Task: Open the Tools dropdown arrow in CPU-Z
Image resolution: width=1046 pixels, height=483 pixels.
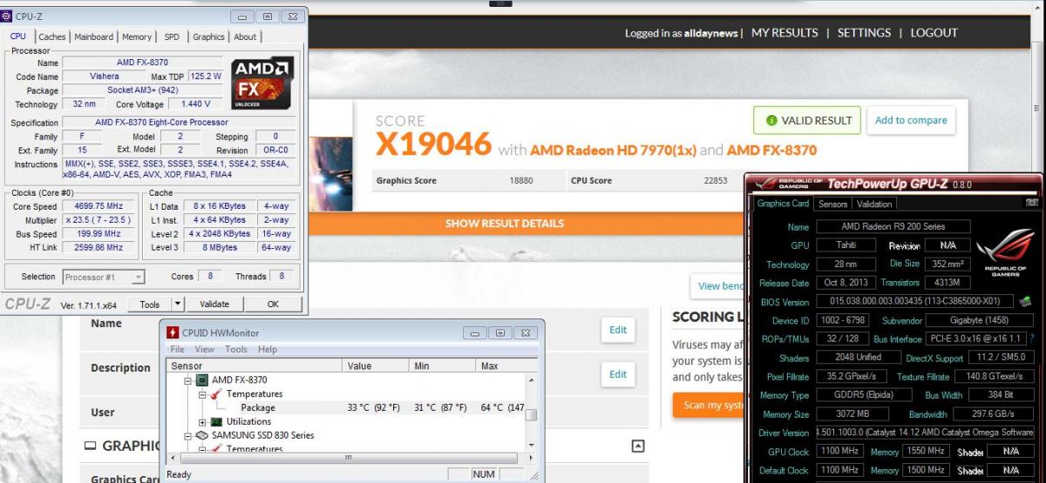Action: tap(178, 305)
